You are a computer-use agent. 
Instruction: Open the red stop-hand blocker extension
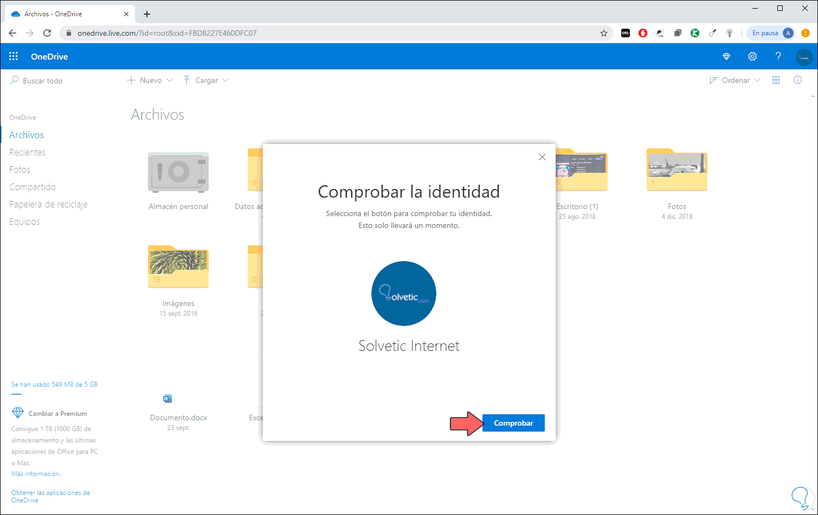coord(643,33)
